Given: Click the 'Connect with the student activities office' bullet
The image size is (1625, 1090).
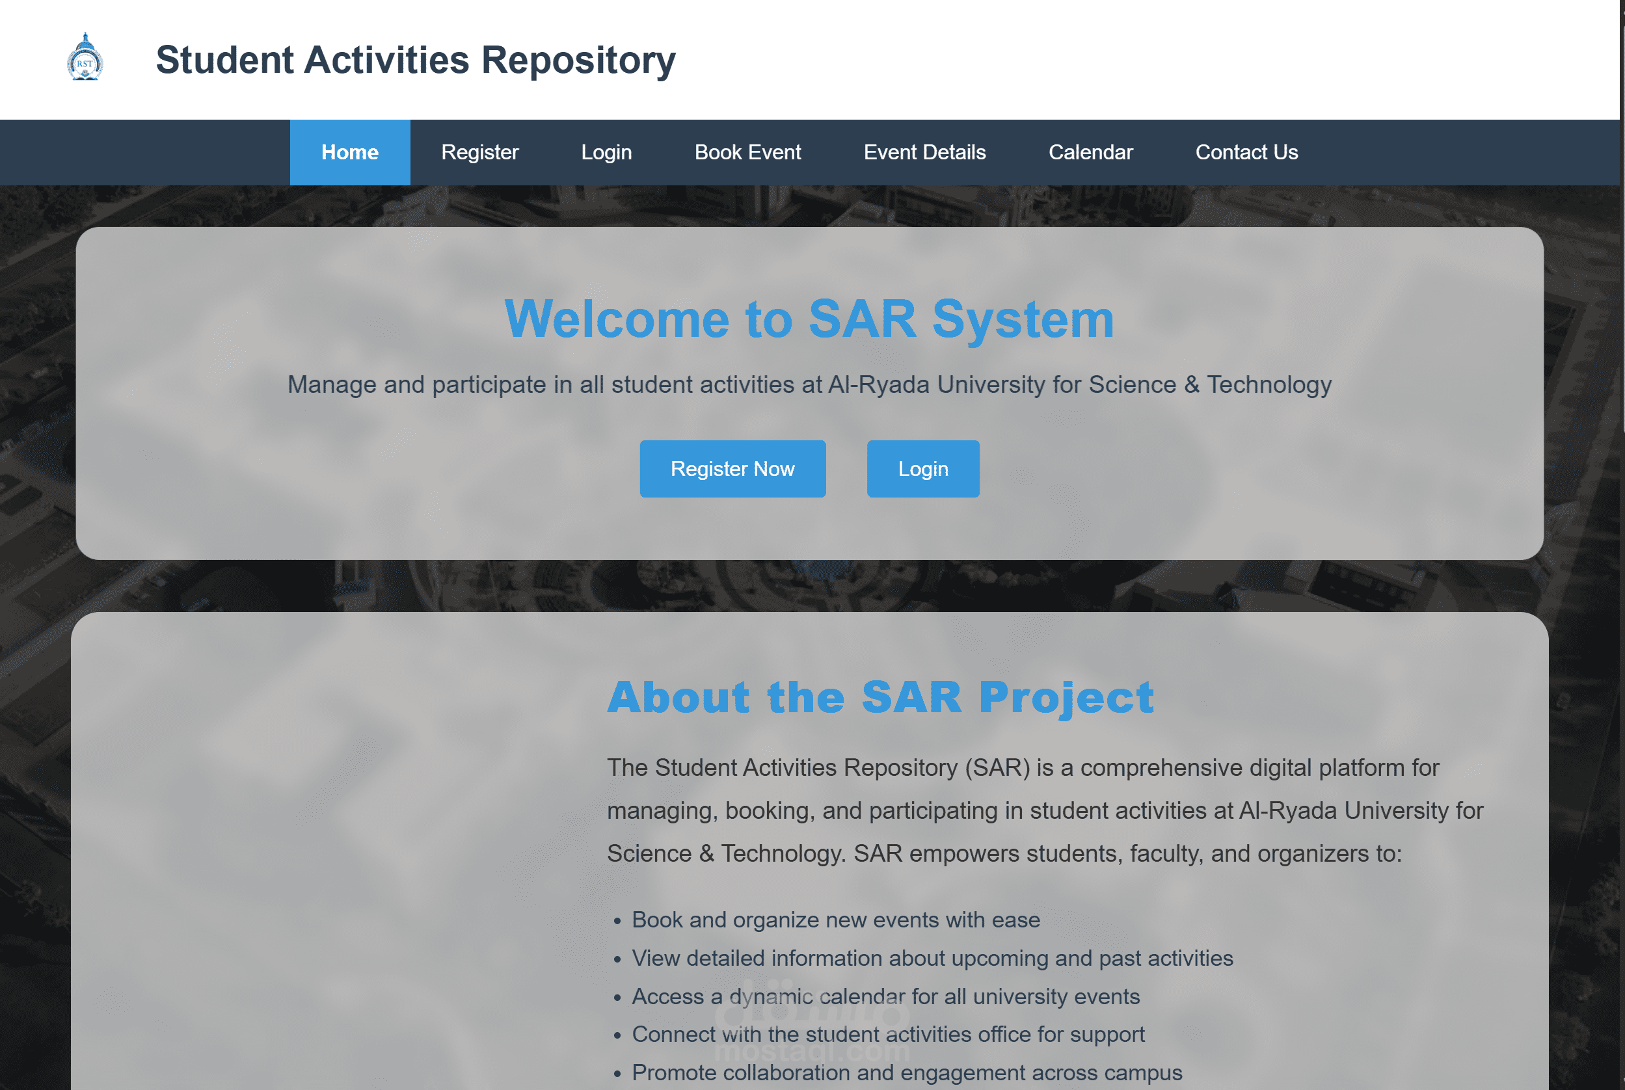Looking at the screenshot, I should 887,1034.
